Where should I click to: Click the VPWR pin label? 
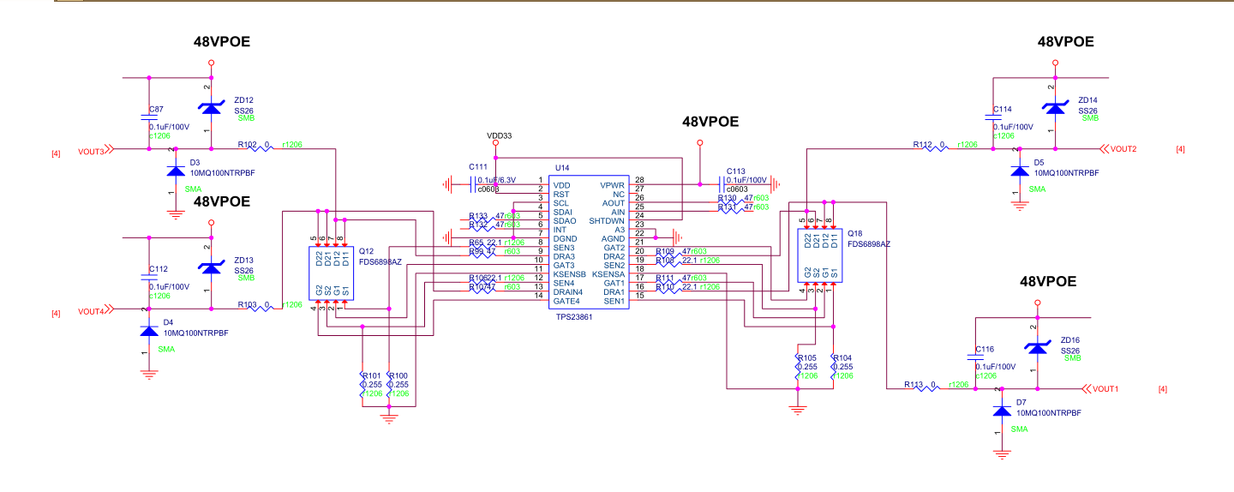[613, 185]
